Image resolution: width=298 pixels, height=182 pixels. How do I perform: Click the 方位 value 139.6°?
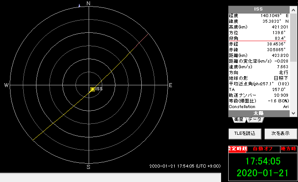279,33
